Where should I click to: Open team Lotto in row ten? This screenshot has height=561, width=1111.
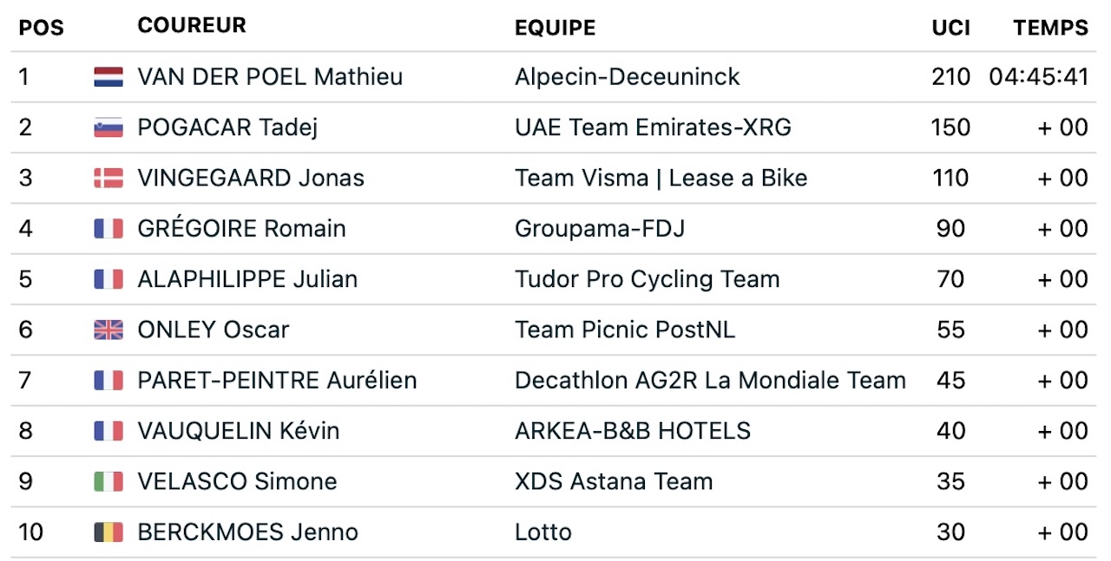(x=543, y=532)
